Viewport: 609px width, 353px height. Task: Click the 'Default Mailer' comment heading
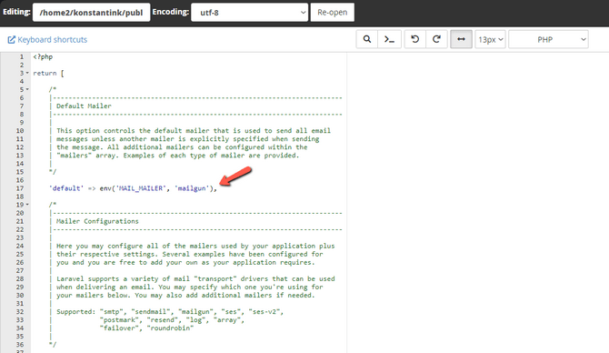point(84,106)
